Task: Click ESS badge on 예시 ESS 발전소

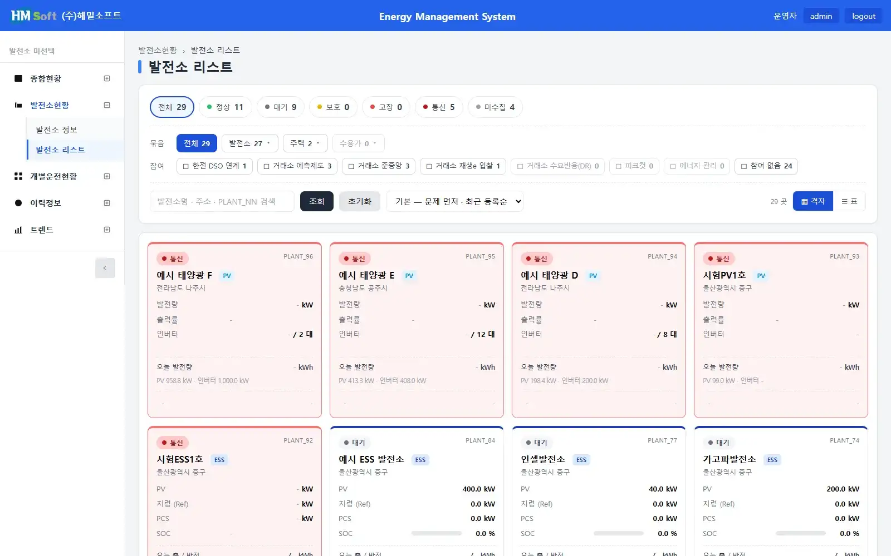Action: [420, 460]
